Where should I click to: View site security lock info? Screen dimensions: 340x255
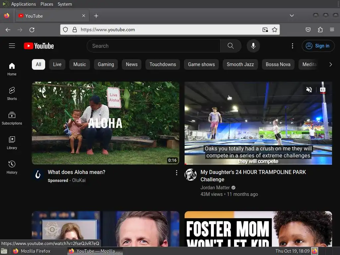(x=75, y=30)
